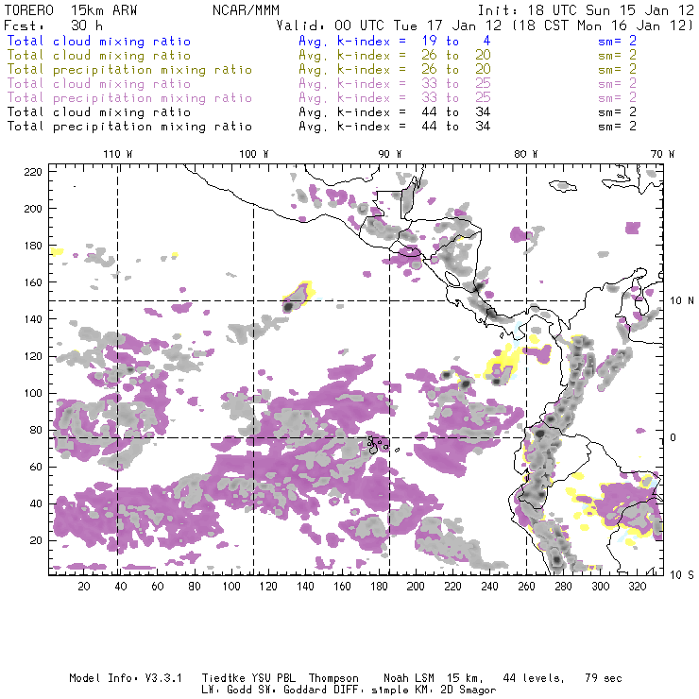The image size is (699, 699).
Task: Select the '180' horizontal axis tick label
Action: (x=379, y=587)
